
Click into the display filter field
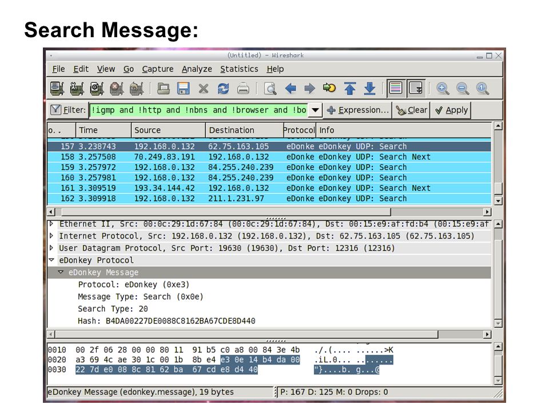coord(198,110)
